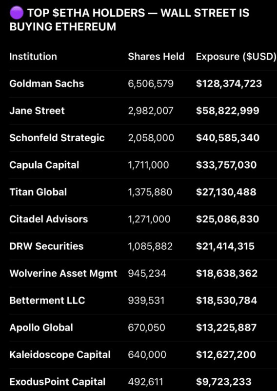Viewport: 277px width, 391px height.
Task: Click the TOP $ETHA HOLDERS headline text
Action: click(86, 13)
